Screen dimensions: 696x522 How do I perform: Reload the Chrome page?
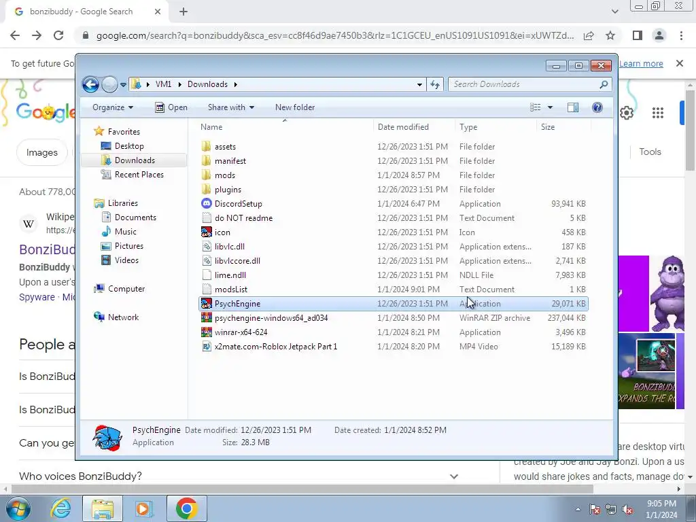58,35
